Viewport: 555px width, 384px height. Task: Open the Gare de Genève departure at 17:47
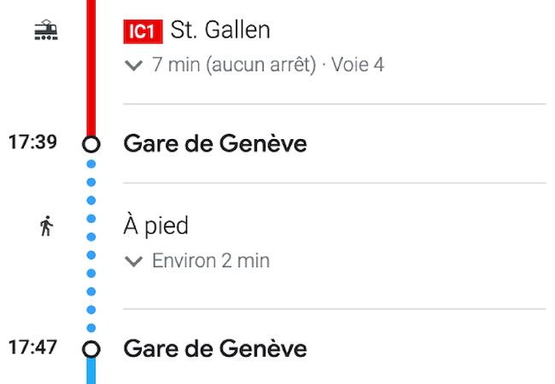(214, 348)
